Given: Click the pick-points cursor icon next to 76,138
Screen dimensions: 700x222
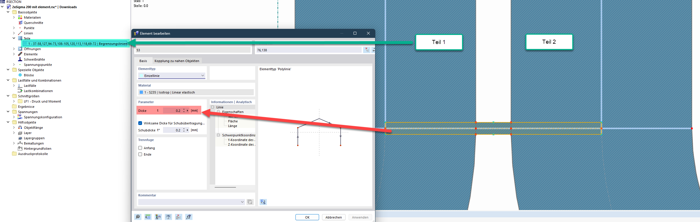Looking at the screenshot, I should pos(367,50).
